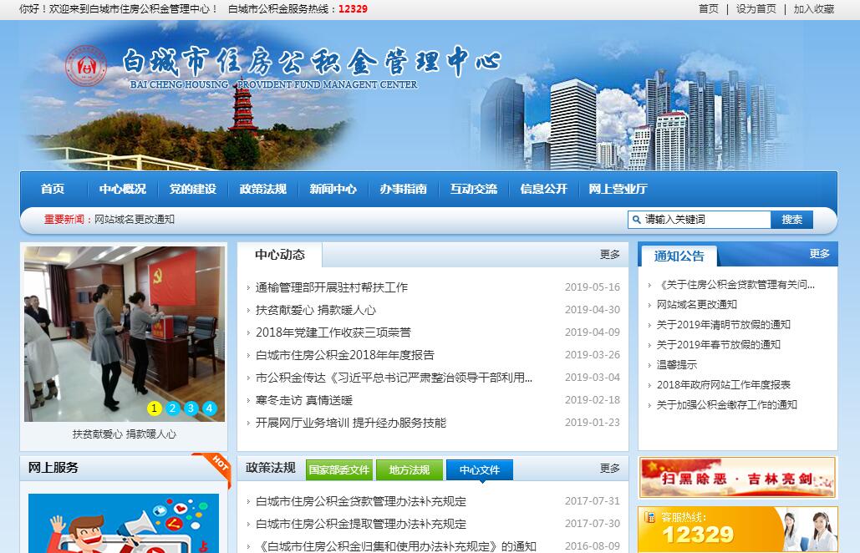Screen dimensions: 860x553
Task: Click the HOT ribbon badge on 网上服务
Action: pyautogui.click(x=215, y=468)
